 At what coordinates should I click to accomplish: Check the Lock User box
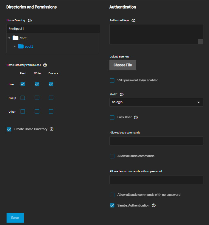coord(112,117)
